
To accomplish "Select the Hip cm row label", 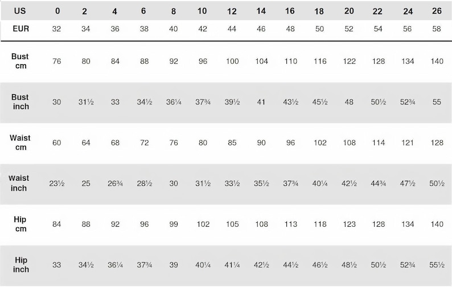I will pyautogui.click(x=20, y=224).
